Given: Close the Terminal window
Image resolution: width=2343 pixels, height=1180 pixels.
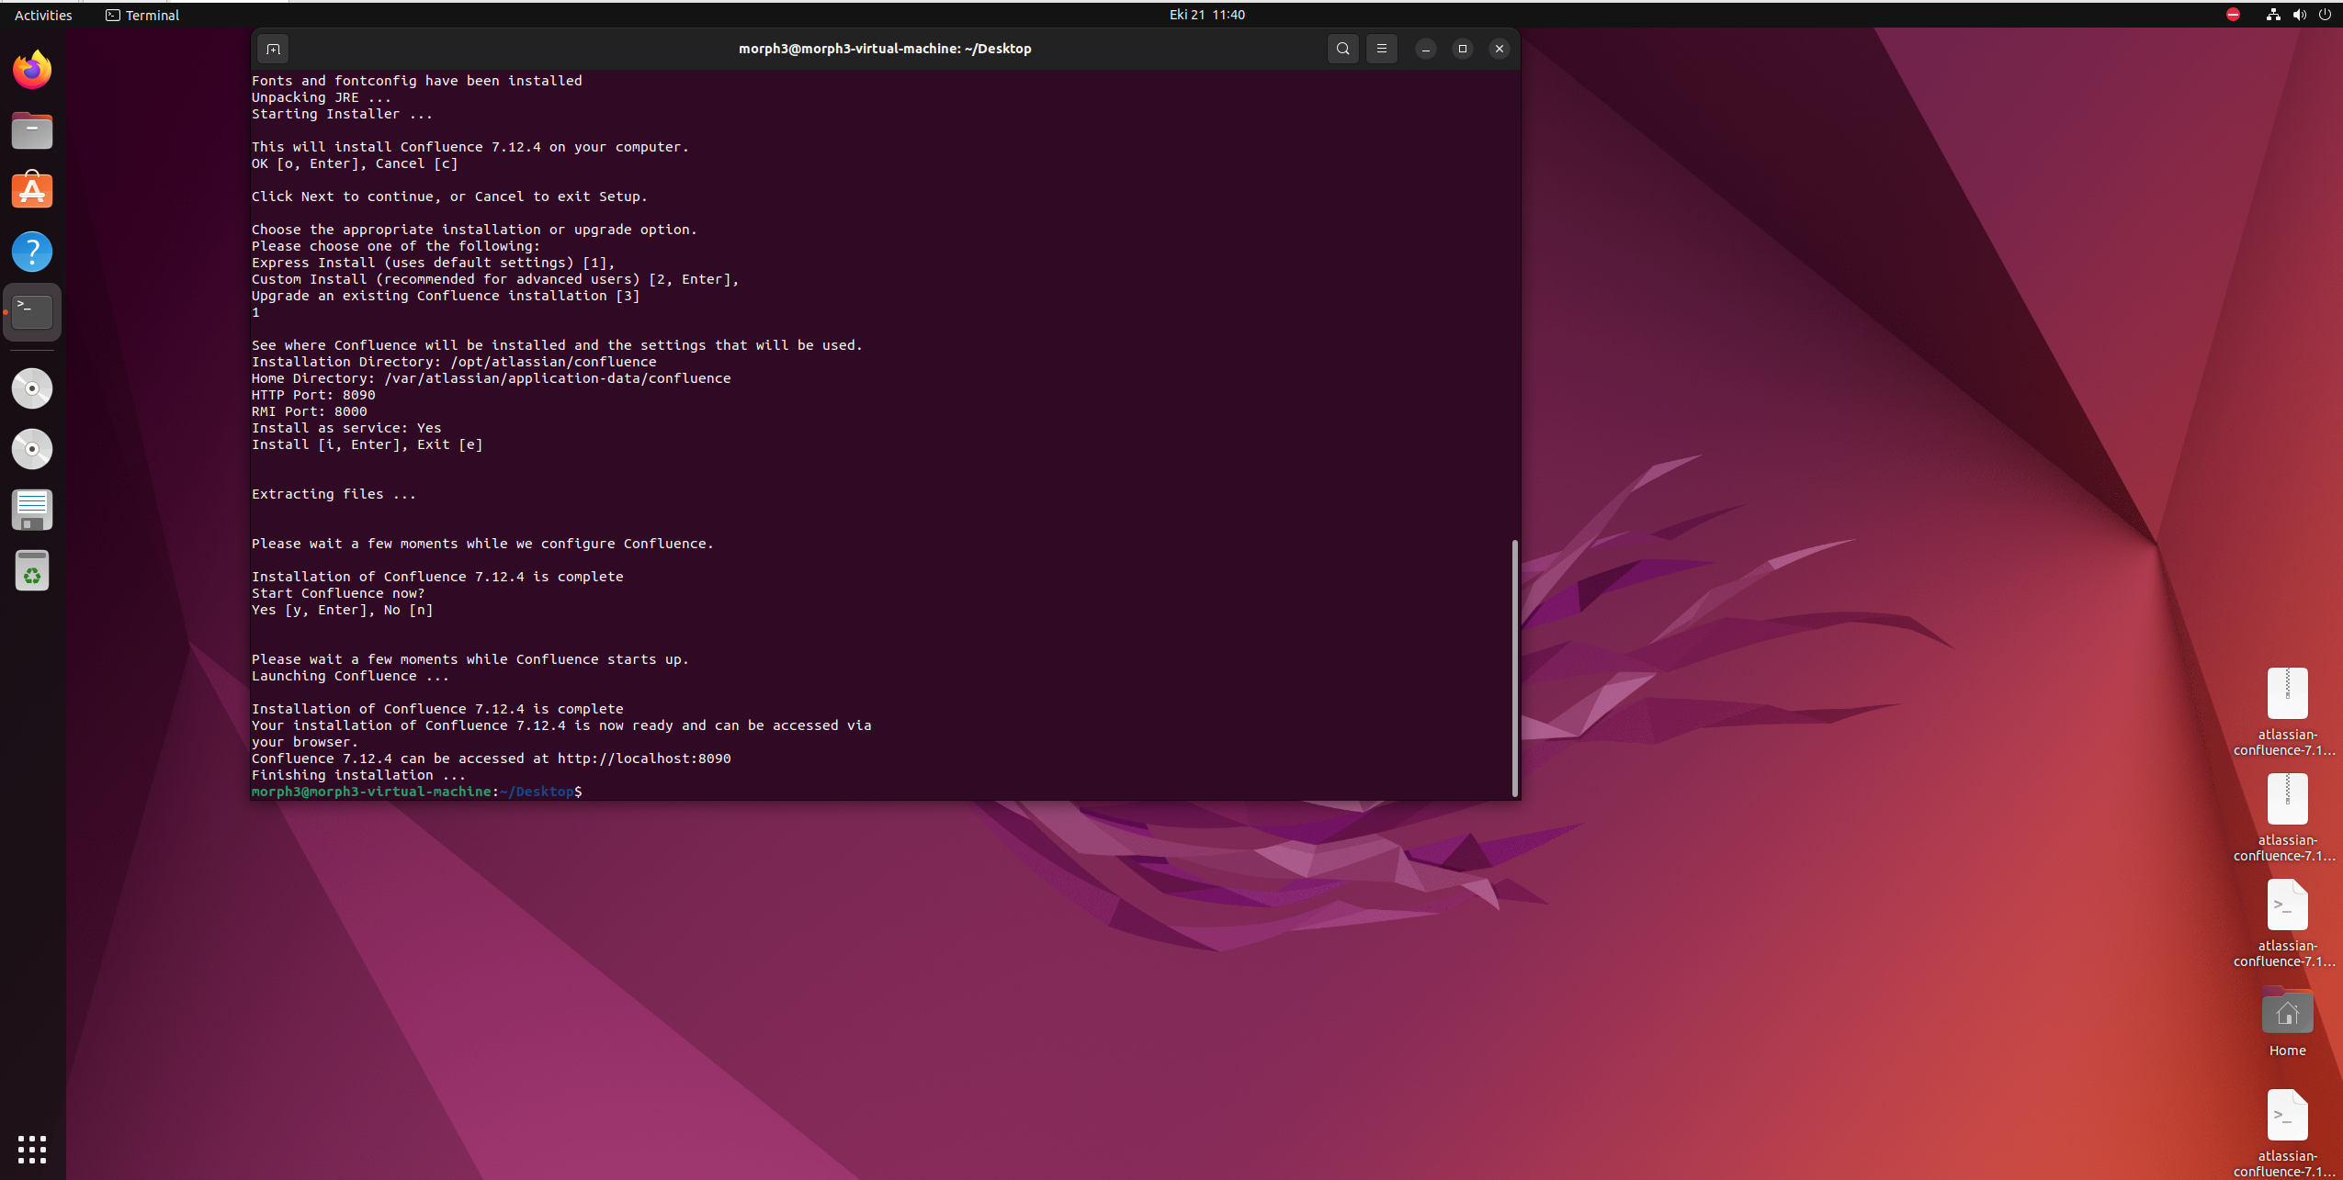Looking at the screenshot, I should 1500,49.
